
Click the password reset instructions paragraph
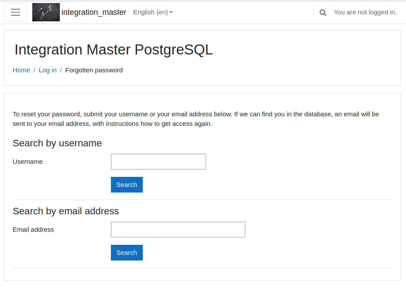[x=196, y=119]
